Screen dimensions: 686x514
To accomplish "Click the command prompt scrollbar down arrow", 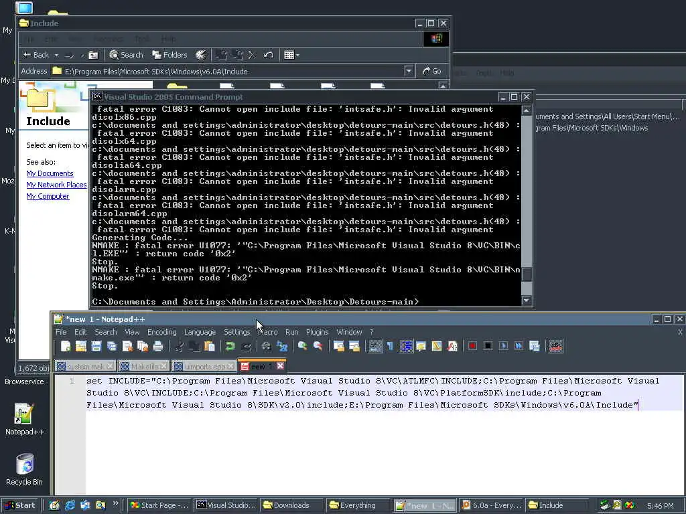I will [527, 301].
